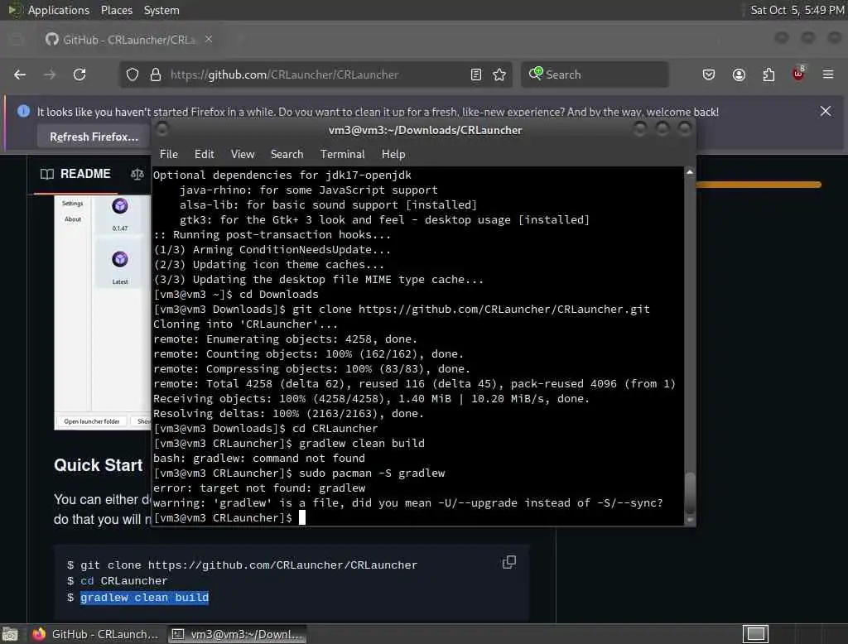Click the launcher screenshot image in README

[x=102, y=313]
